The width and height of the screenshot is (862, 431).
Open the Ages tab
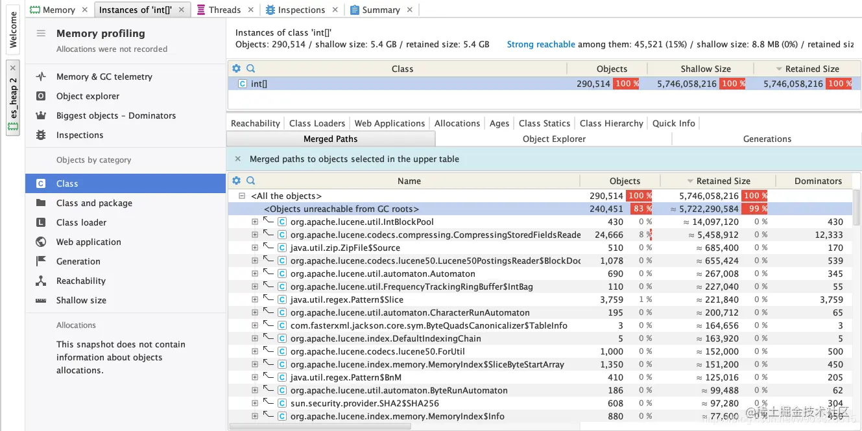pos(499,123)
